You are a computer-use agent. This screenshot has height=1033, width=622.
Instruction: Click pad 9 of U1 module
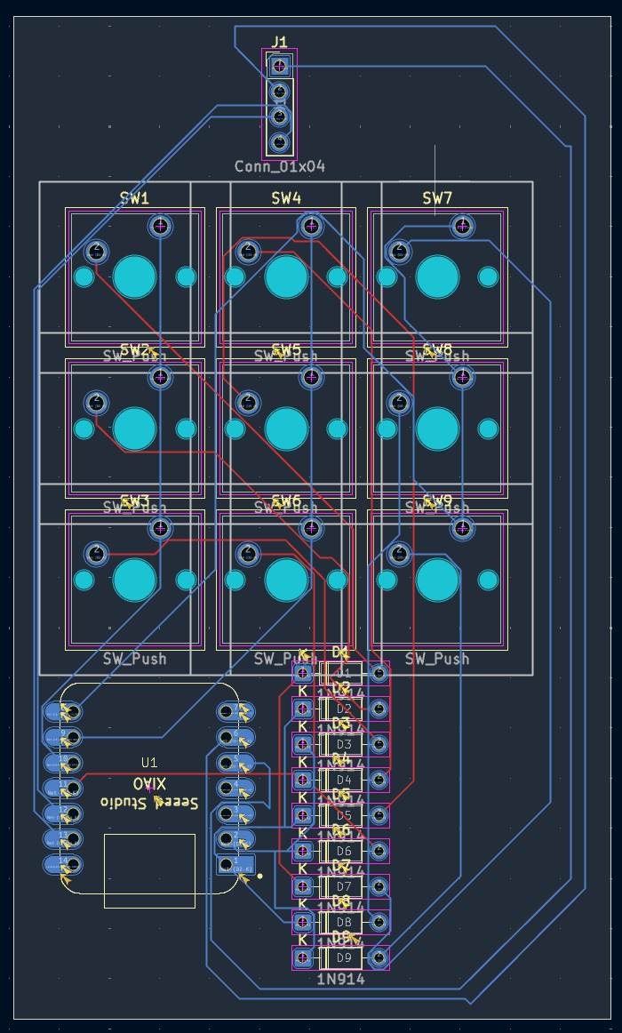tap(63, 737)
